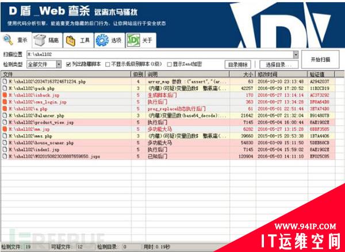This screenshot has width=345, height=252.
Task: Switch to the 选项 options tab
Action: [x=110, y=40]
